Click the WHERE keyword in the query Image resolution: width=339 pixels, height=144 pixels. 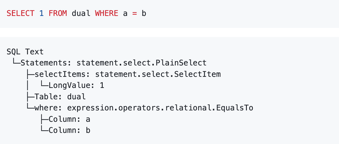coord(106,13)
